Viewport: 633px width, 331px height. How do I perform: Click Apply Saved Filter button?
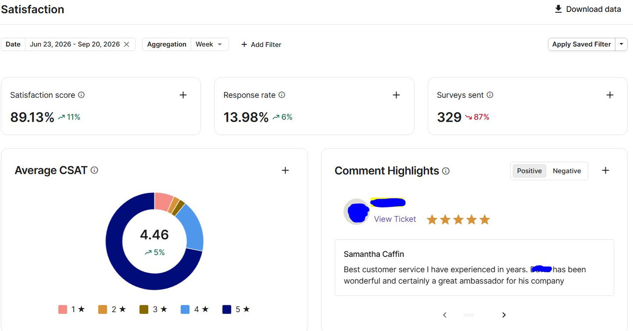pyautogui.click(x=582, y=44)
